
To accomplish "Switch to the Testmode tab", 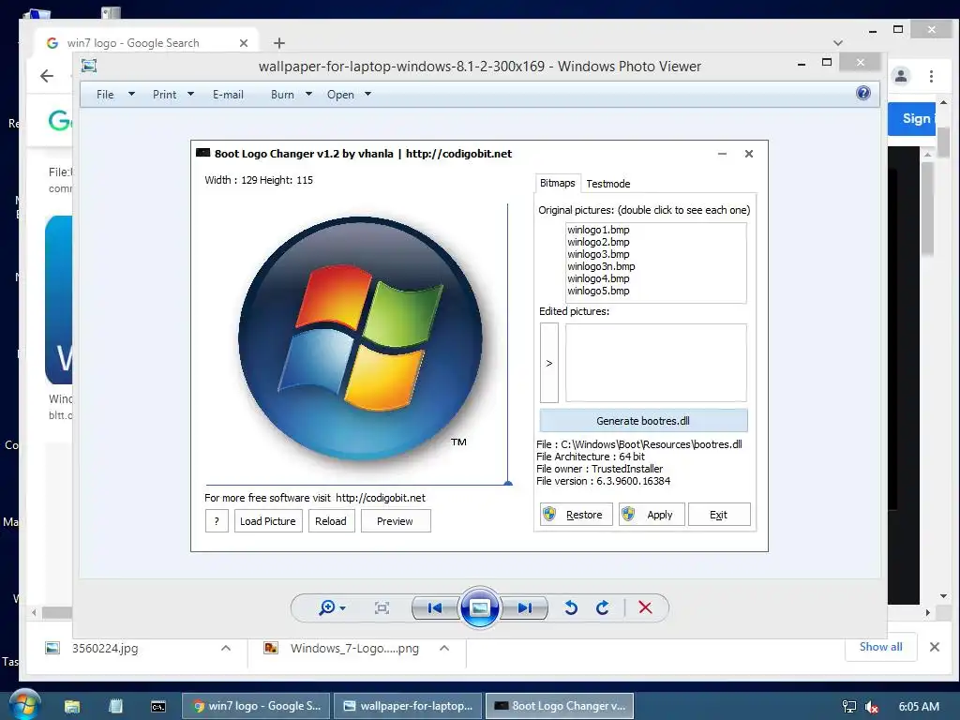I will click(x=607, y=184).
